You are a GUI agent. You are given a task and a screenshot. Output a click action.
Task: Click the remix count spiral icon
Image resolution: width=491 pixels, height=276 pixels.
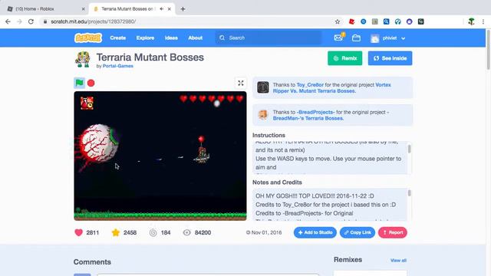(x=153, y=232)
